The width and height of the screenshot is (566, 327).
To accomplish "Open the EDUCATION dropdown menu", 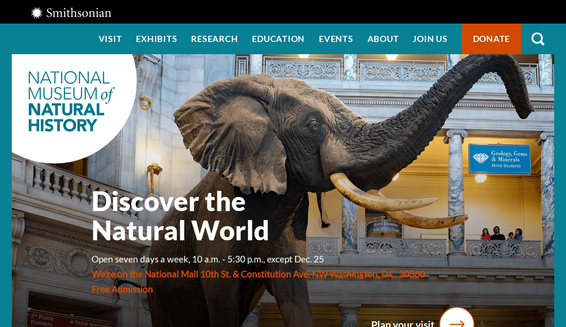I will click(278, 39).
